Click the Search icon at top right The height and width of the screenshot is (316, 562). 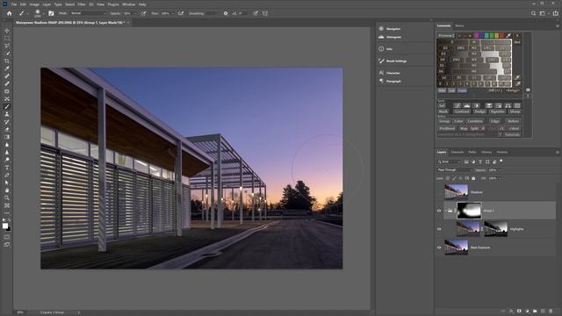tap(533, 13)
